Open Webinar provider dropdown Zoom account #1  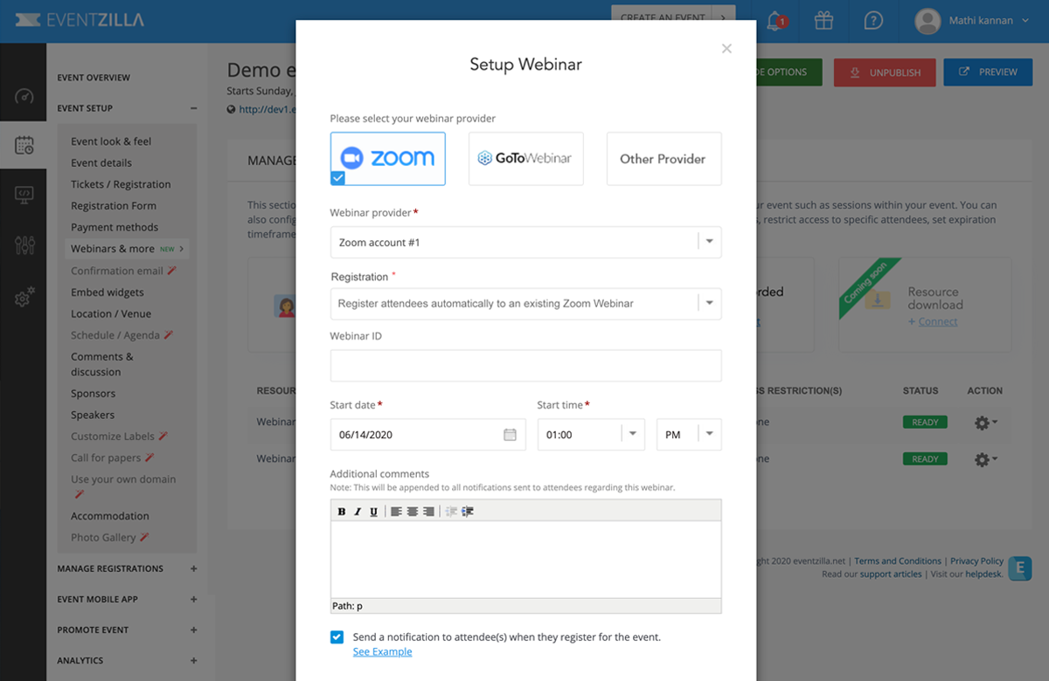tap(526, 243)
